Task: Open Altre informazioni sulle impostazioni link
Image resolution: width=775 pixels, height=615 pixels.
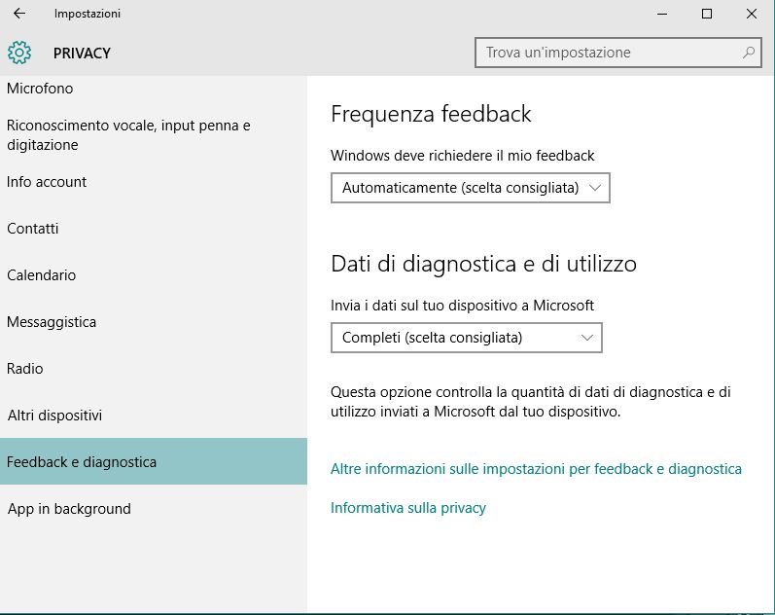Action: [536, 469]
